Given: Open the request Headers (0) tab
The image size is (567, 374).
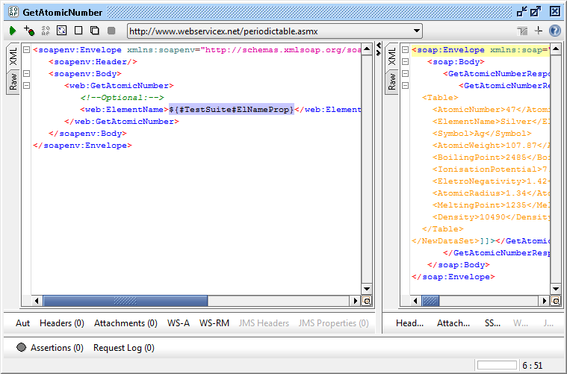Looking at the screenshot, I should point(62,323).
